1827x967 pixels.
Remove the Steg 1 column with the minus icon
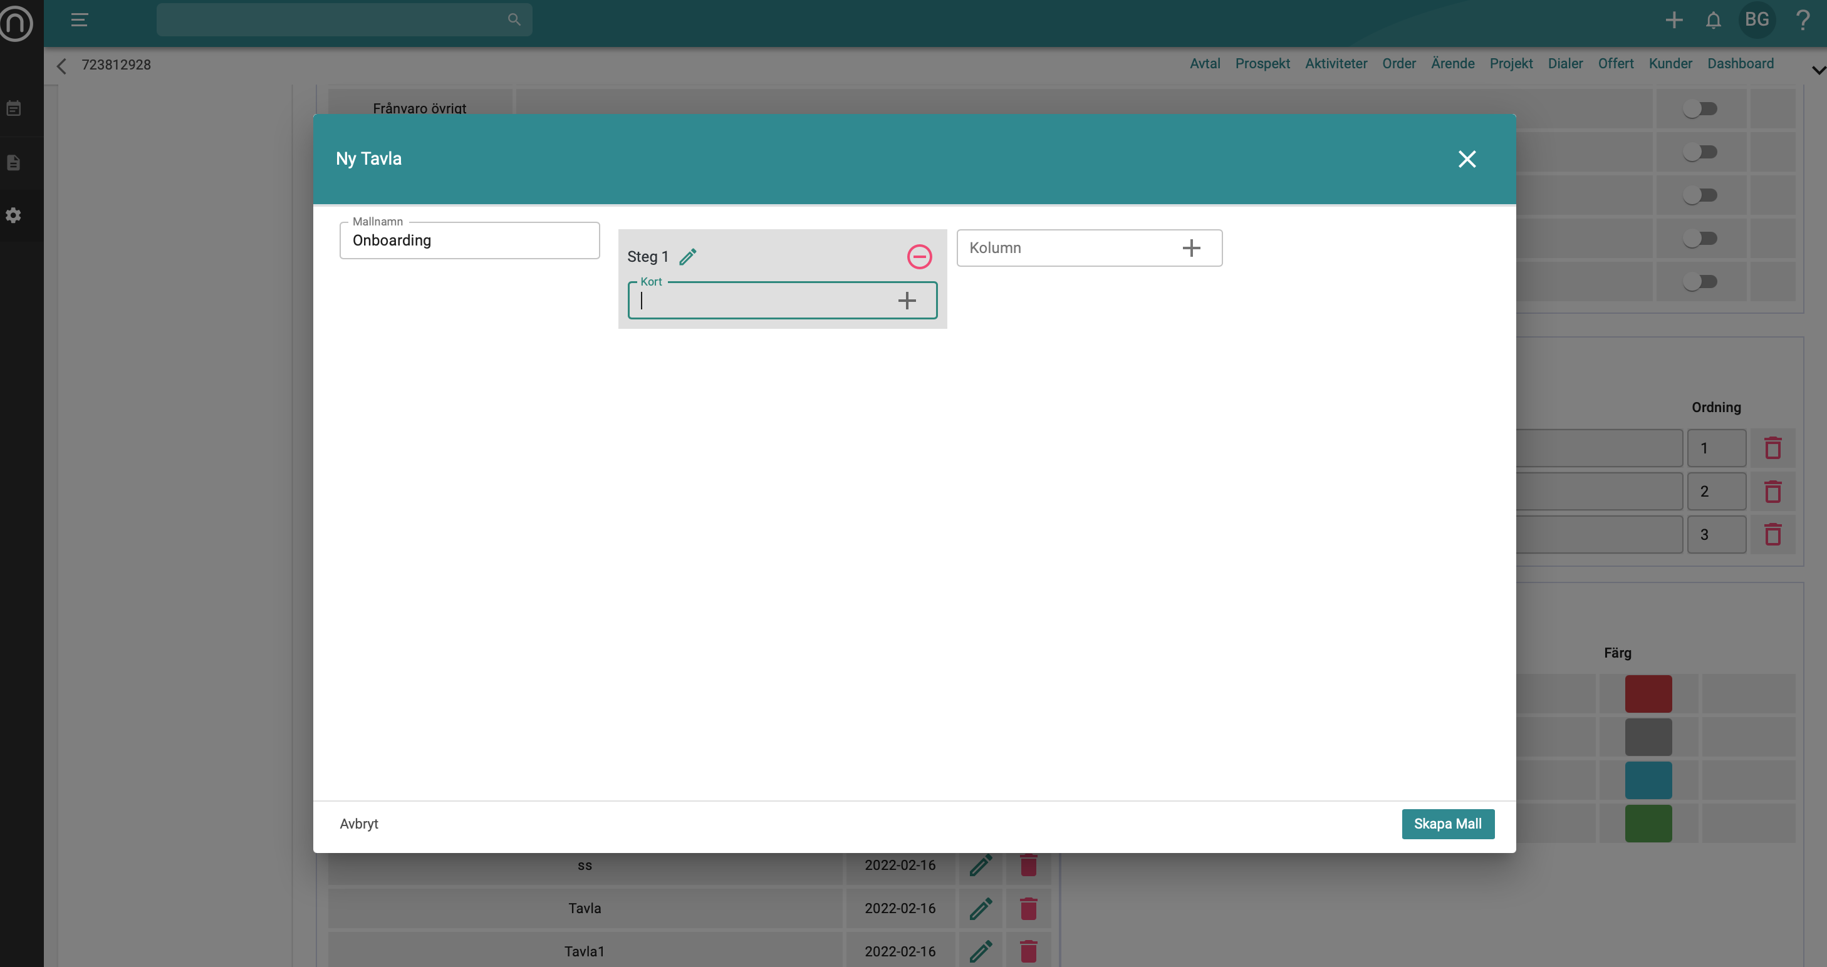(919, 257)
